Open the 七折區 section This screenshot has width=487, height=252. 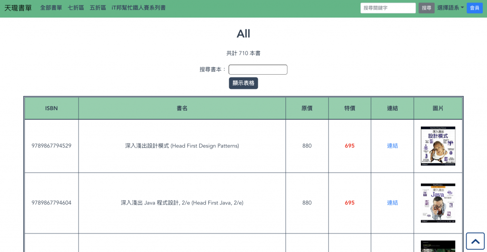click(76, 8)
